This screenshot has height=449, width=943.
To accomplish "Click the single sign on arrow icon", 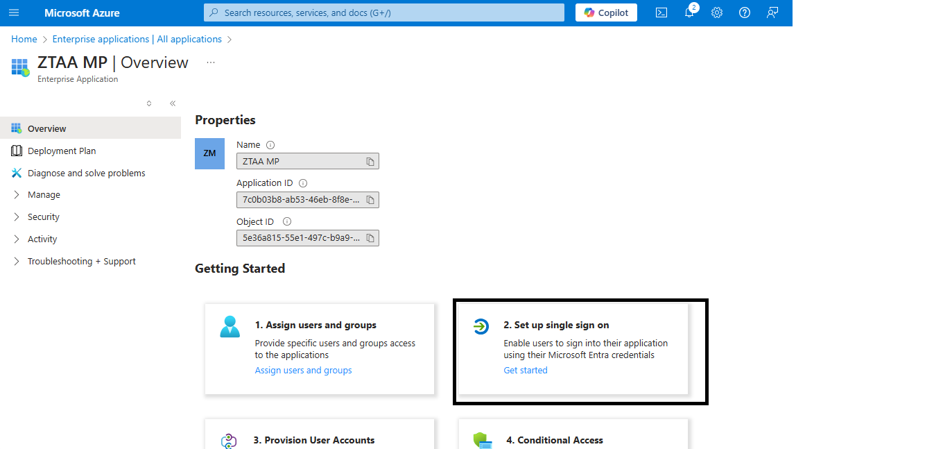I will coord(481,326).
